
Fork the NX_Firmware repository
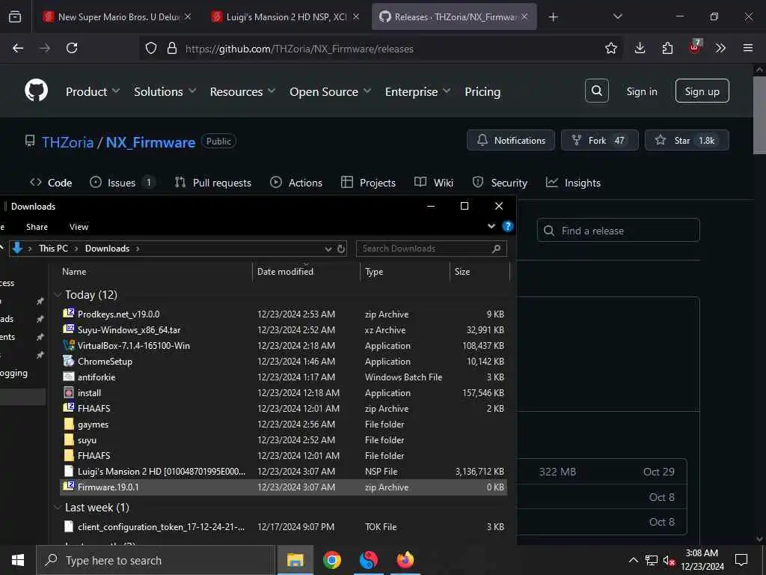click(599, 140)
